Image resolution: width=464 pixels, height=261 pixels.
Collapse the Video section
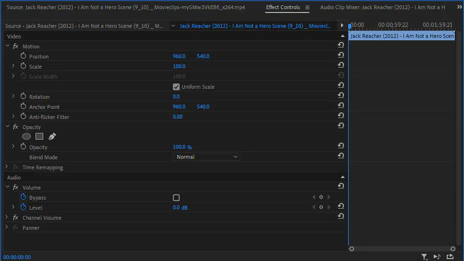point(342,36)
